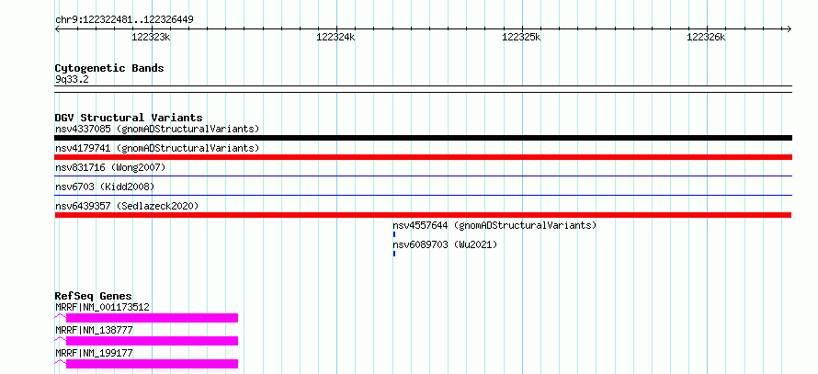818x374 pixels.
Task: Click the chr9:122322481..122326449 coordinates label
Action: tap(124, 20)
